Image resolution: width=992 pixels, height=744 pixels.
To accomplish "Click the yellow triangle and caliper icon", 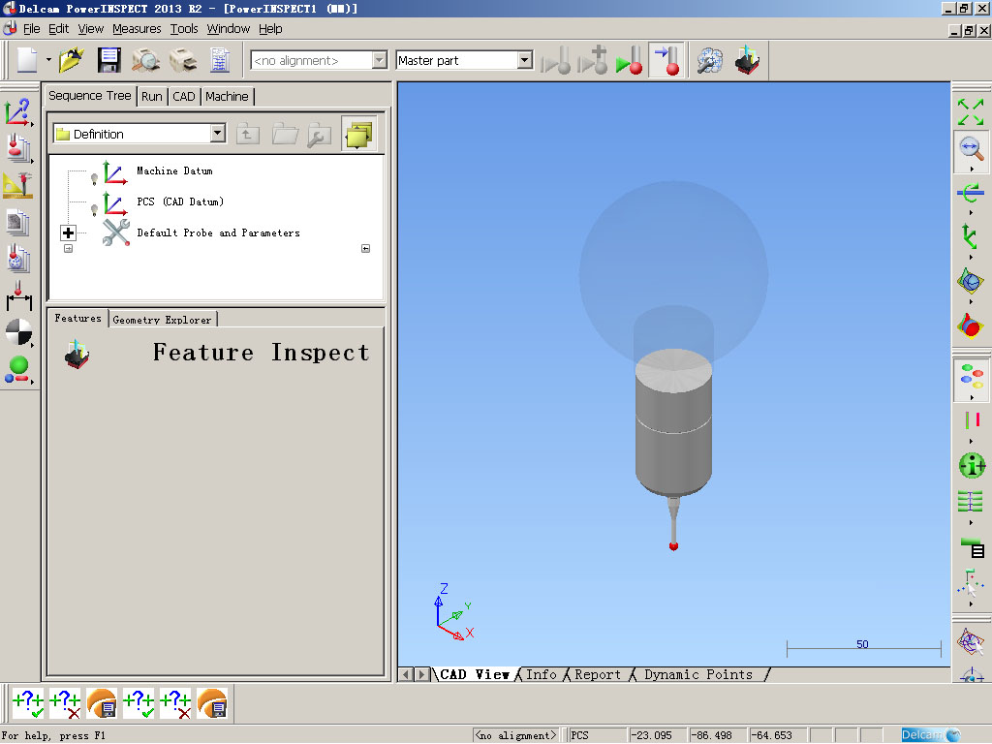I will pos(17,185).
